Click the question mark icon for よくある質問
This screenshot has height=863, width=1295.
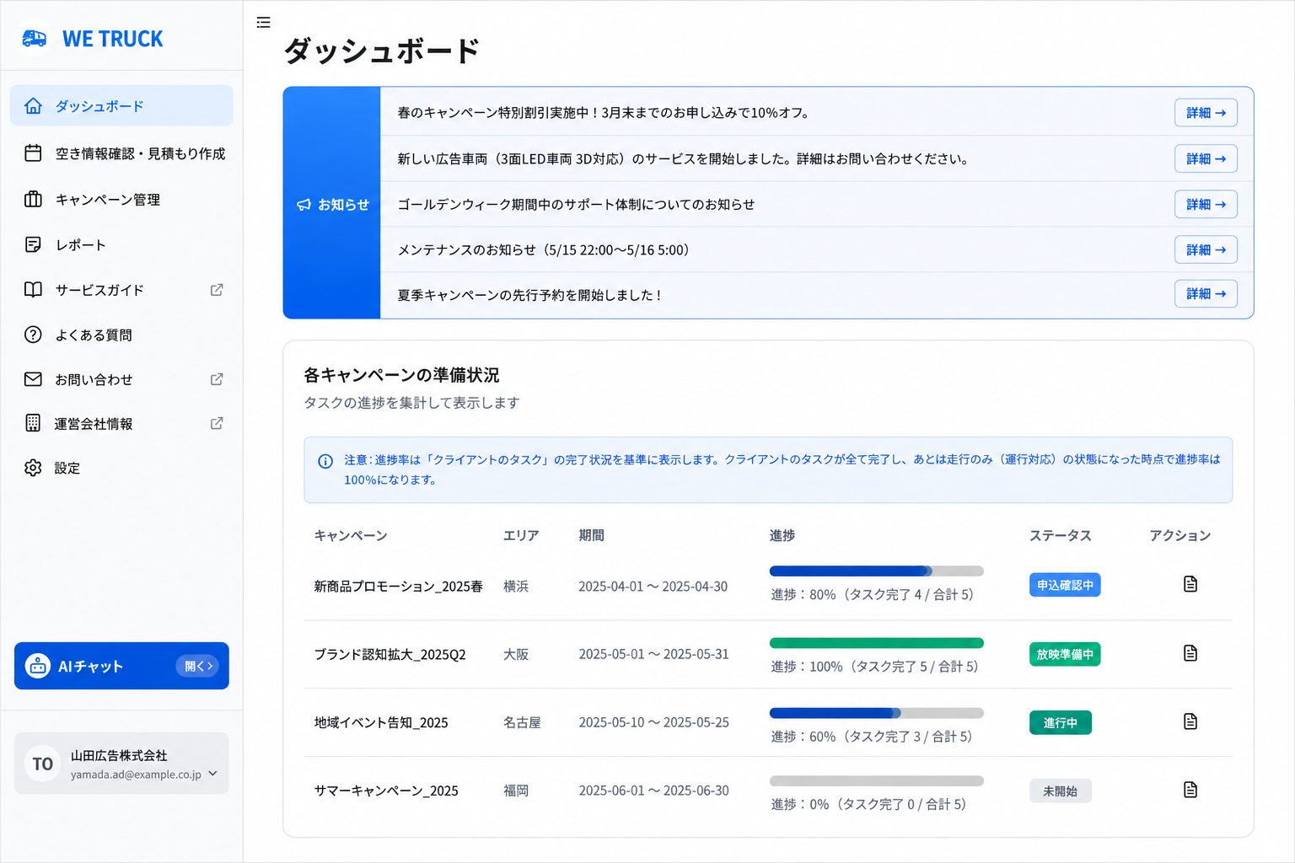[33, 335]
